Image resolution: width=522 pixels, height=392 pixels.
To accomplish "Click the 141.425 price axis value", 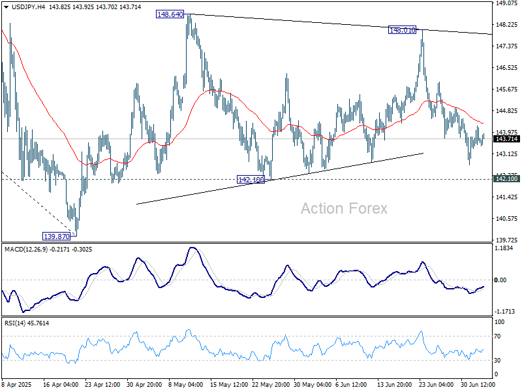I will tap(507, 197).
